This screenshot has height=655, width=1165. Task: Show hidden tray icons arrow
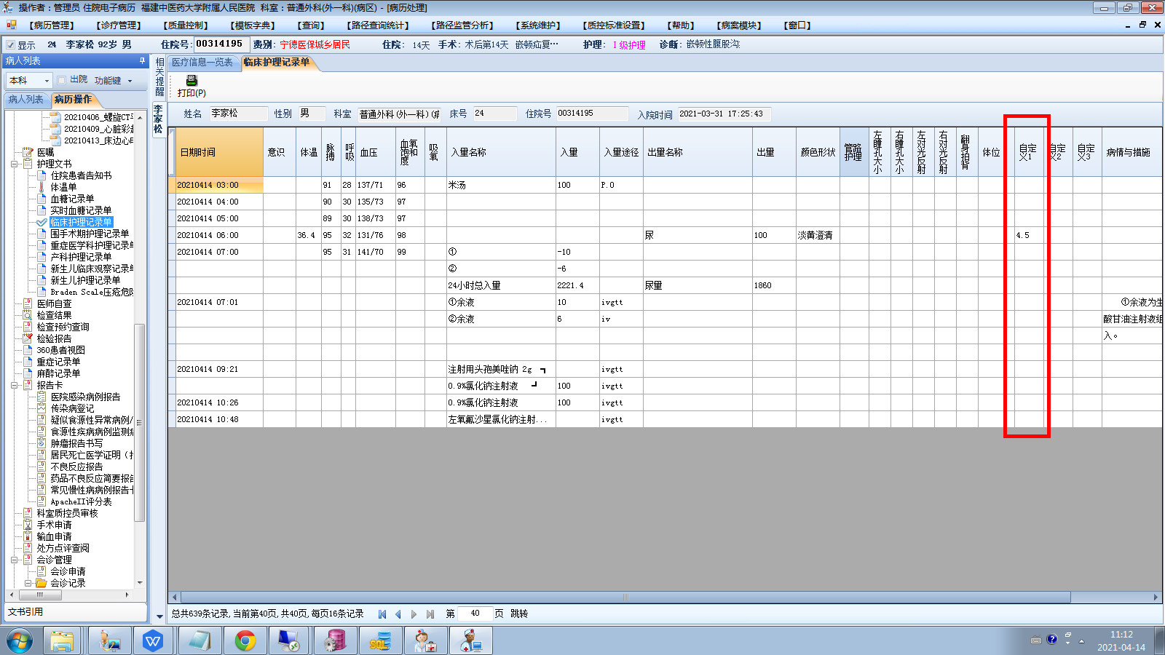1081,641
